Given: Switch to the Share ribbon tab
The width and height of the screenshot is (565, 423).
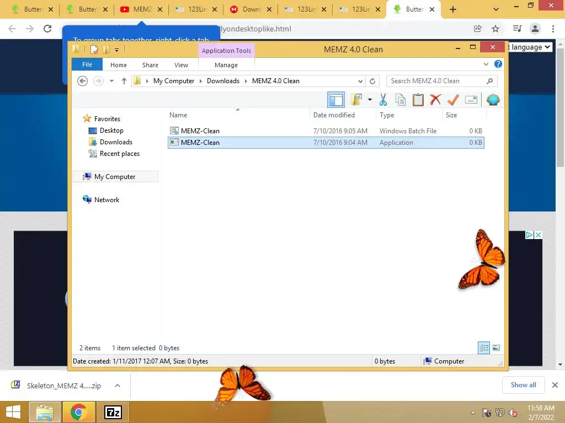Looking at the screenshot, I should (x=150, y=65).
